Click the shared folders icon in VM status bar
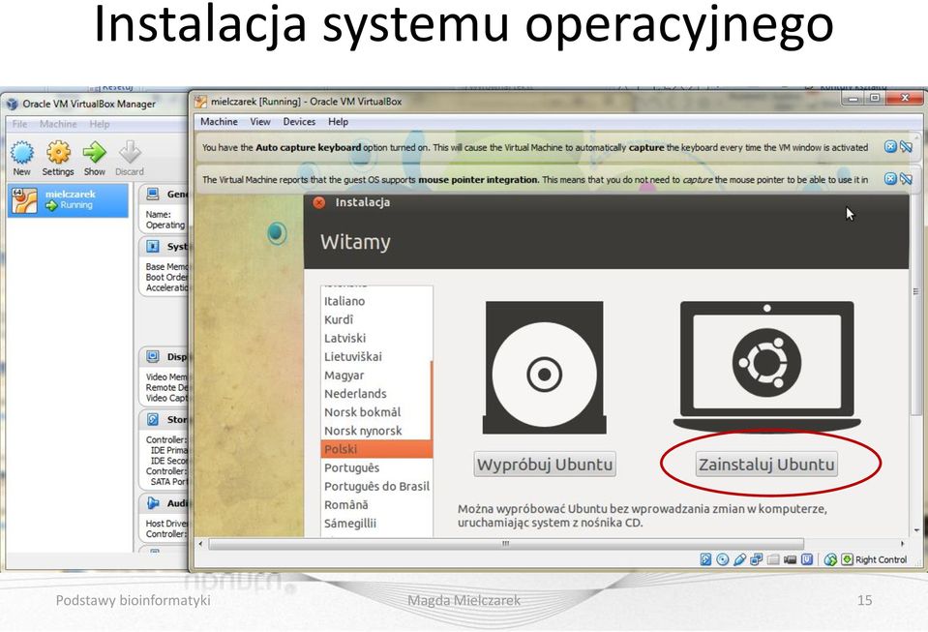Image resolution: width=928 pixels, height=632 pixels. pos(773,559)
